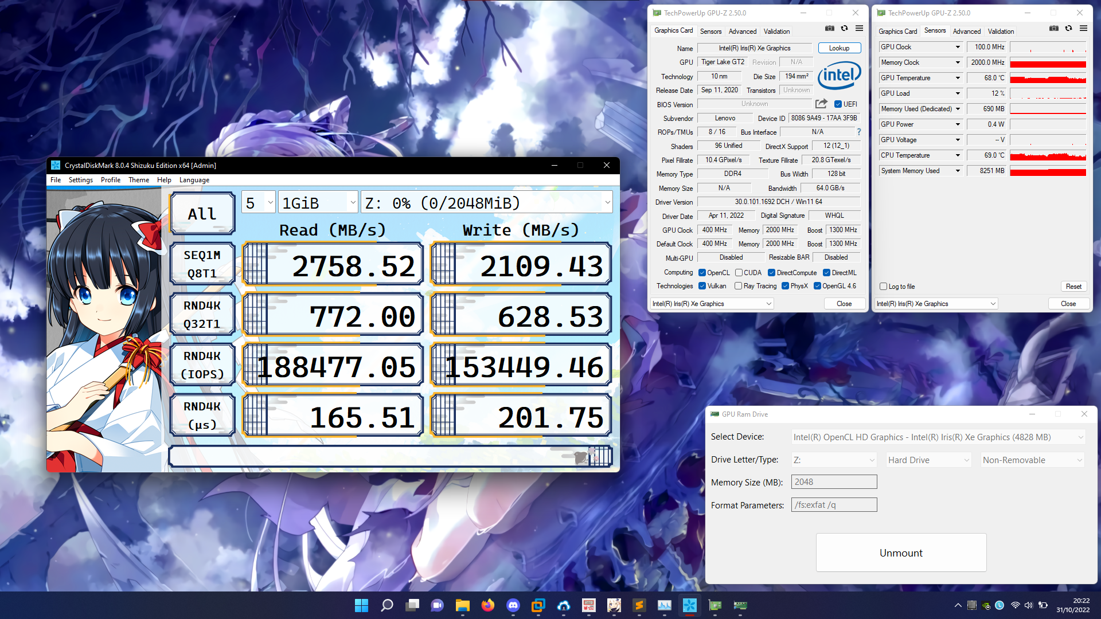Open Drive Letter dropdown showing Z:
The image size is (1101, 619).
click(x=834, y=460)
